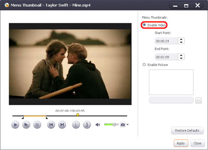The height and width of the screenshot is (150, 208).
Task: Jump to next frame button
Action: click(x=62, y=125)
